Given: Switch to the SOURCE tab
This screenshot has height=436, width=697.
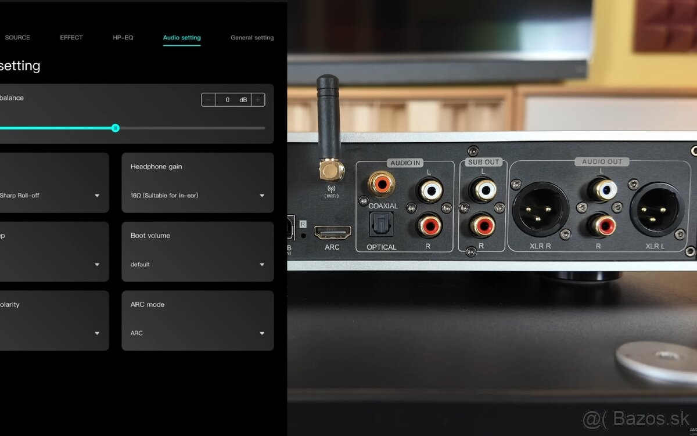Looking at the screenshot, I should coord(17,38).
